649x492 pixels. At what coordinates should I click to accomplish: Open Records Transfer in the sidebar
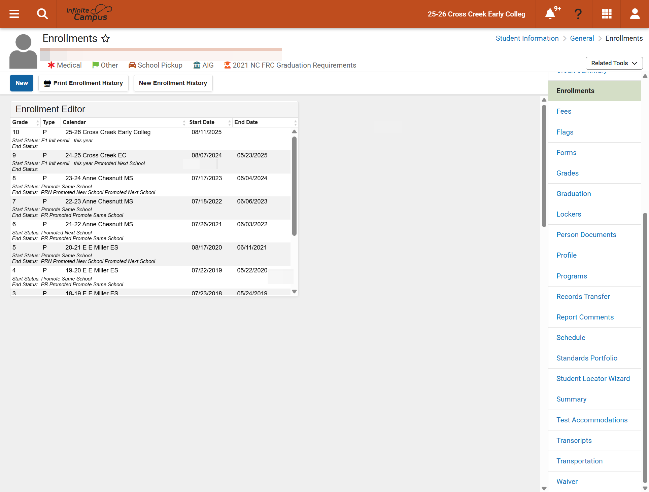(x=595, y=297)
